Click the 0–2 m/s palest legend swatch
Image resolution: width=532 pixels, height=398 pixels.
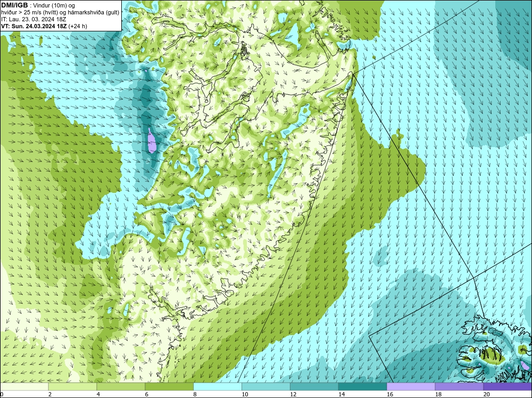point(24,387)
